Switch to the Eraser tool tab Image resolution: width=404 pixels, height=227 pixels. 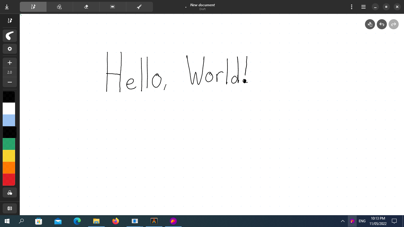coord(86,7)
